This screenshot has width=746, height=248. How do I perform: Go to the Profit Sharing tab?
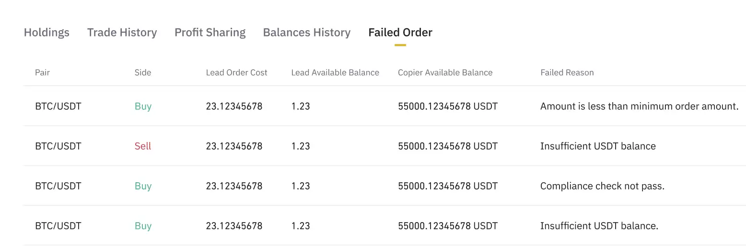pyautogui.click(x=210, y=33)
